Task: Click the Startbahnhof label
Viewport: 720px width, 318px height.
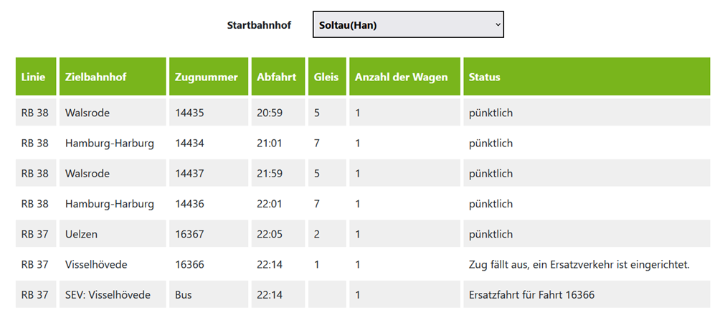Action: pyautogui.click(x=259, y=25)
